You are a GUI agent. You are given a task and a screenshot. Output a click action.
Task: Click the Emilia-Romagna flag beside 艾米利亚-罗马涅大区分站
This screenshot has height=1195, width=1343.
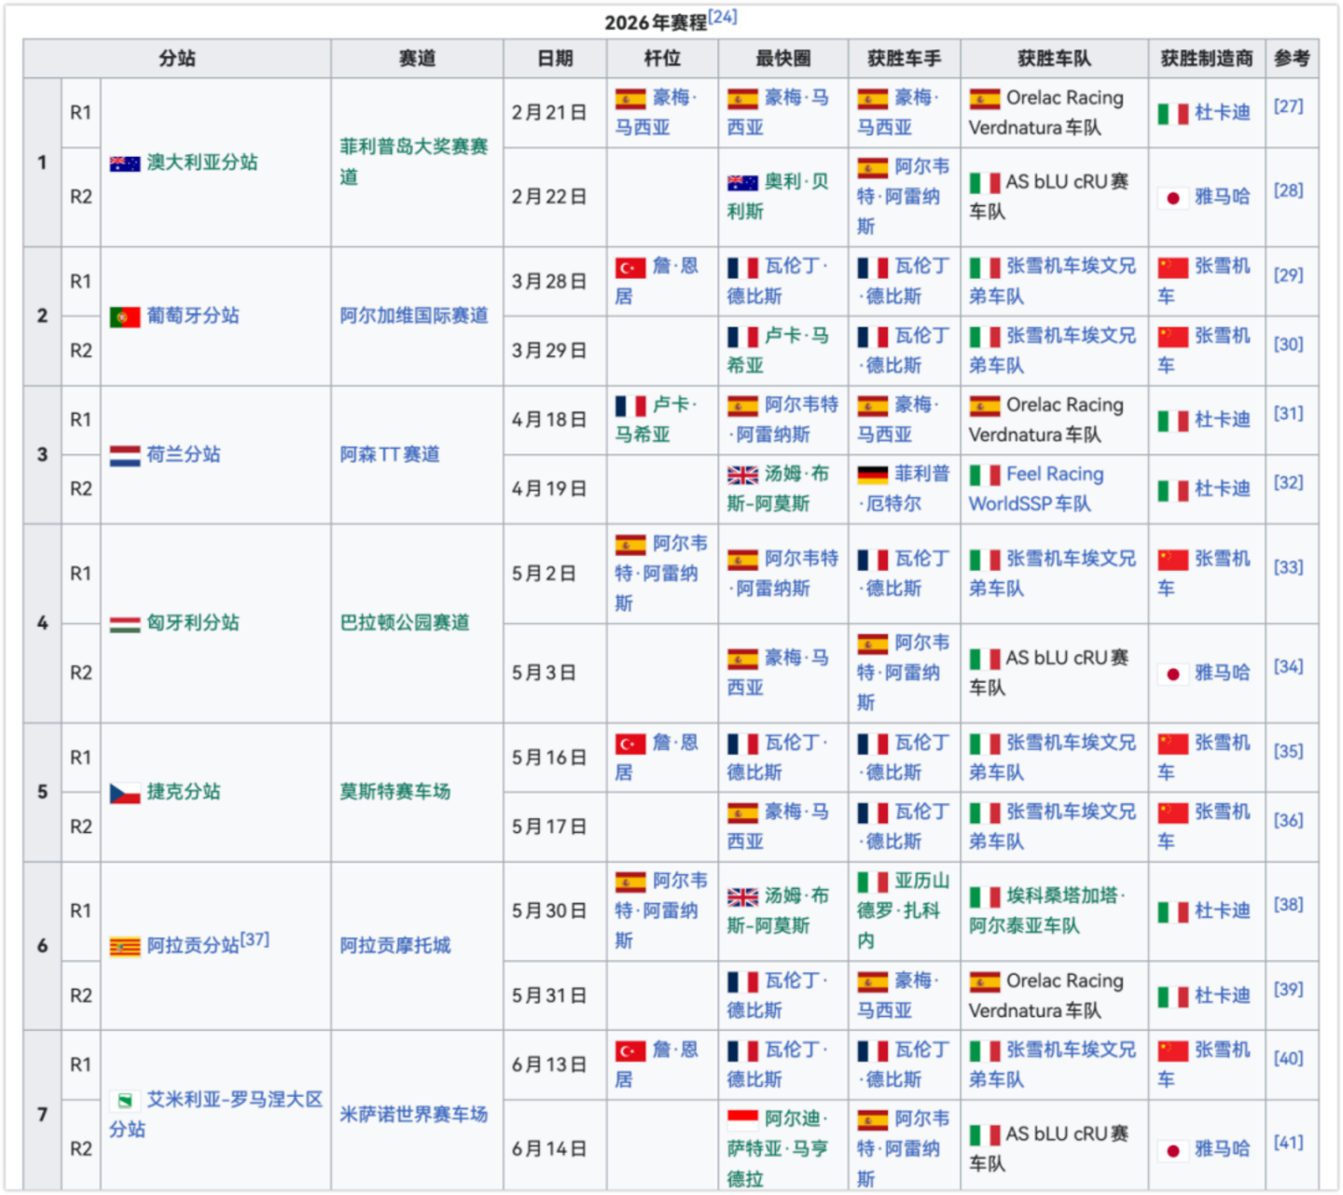click(125, 1101)
